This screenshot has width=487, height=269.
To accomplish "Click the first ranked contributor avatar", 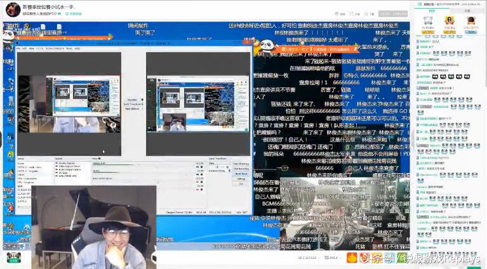I will click(x=428, y=20).
